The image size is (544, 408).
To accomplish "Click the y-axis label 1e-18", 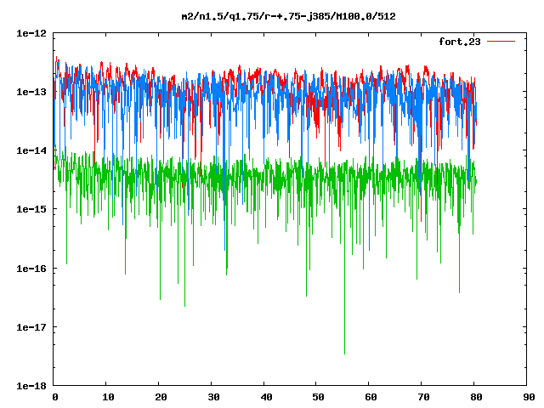I will point(31,386).
